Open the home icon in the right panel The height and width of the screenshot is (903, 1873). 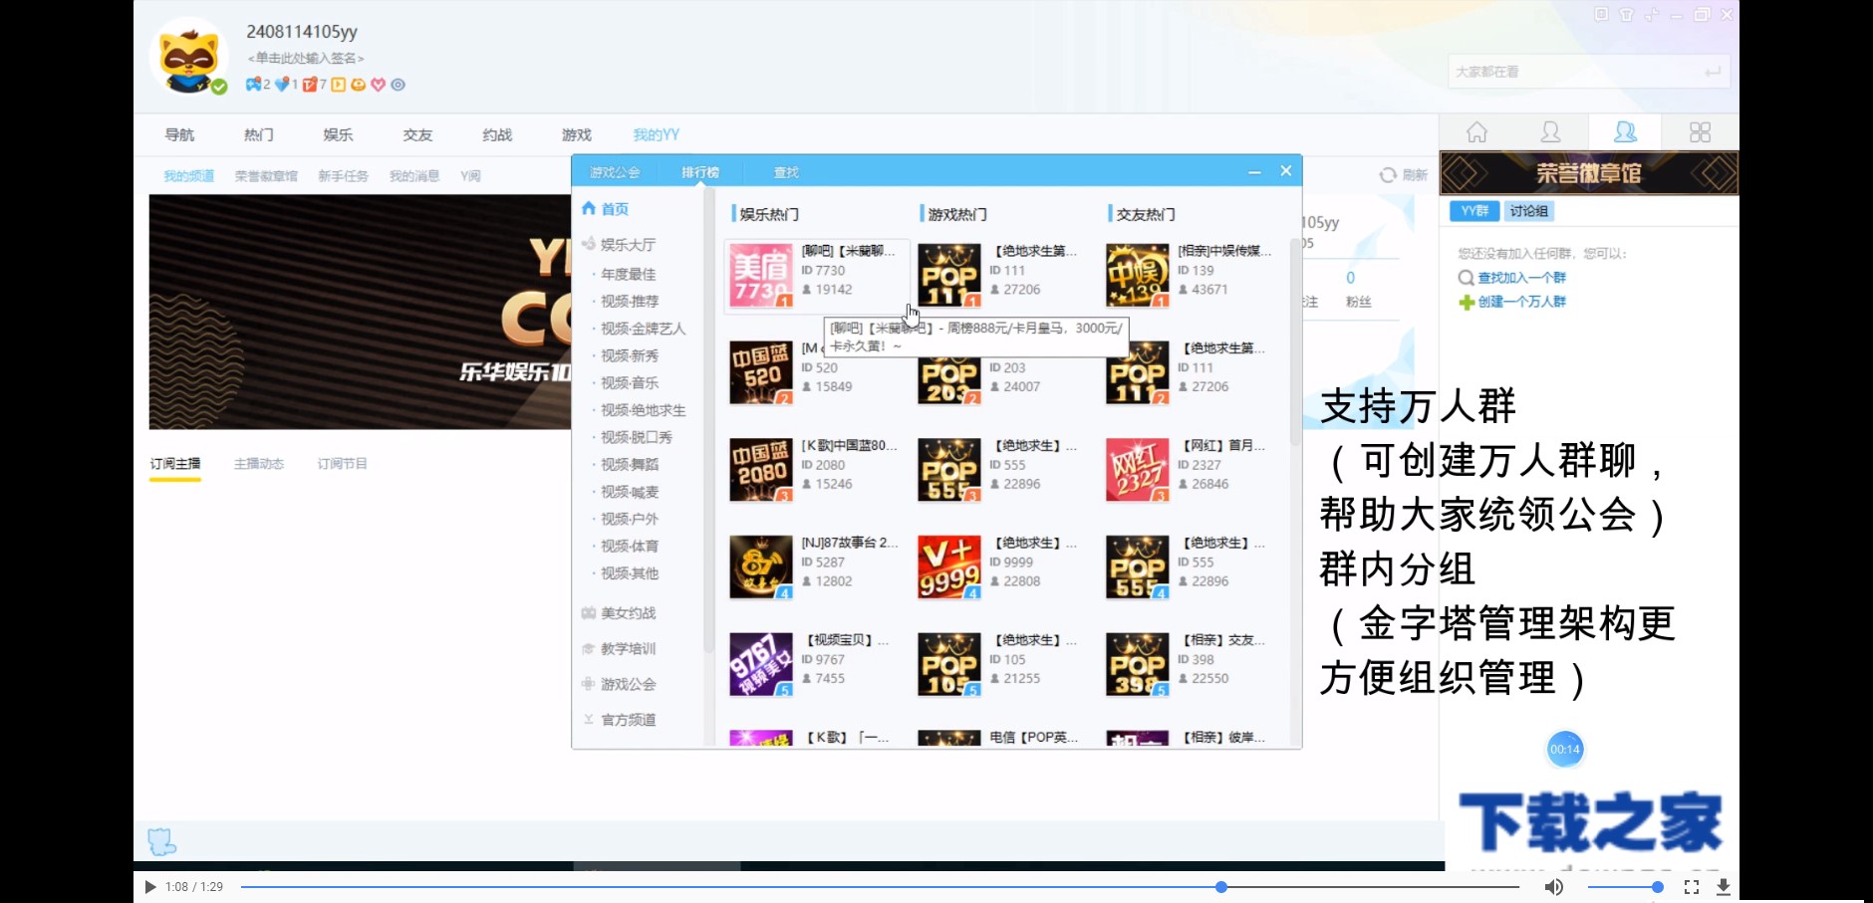point(1476,131)
